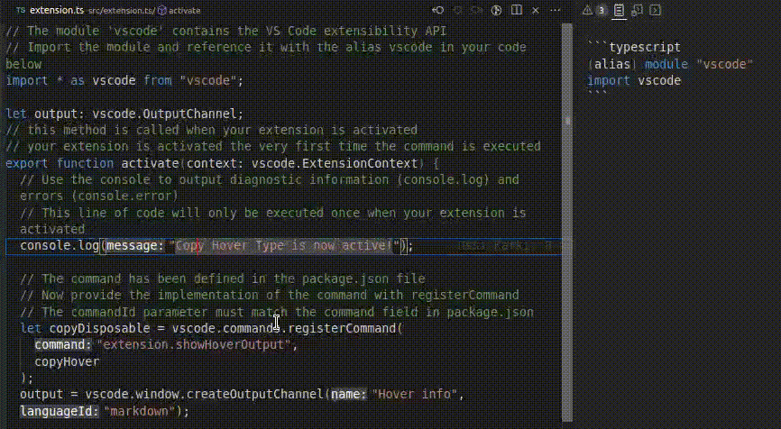Click the copyHover argument
This screenshot has width=781, height=429.
(67, 361)
